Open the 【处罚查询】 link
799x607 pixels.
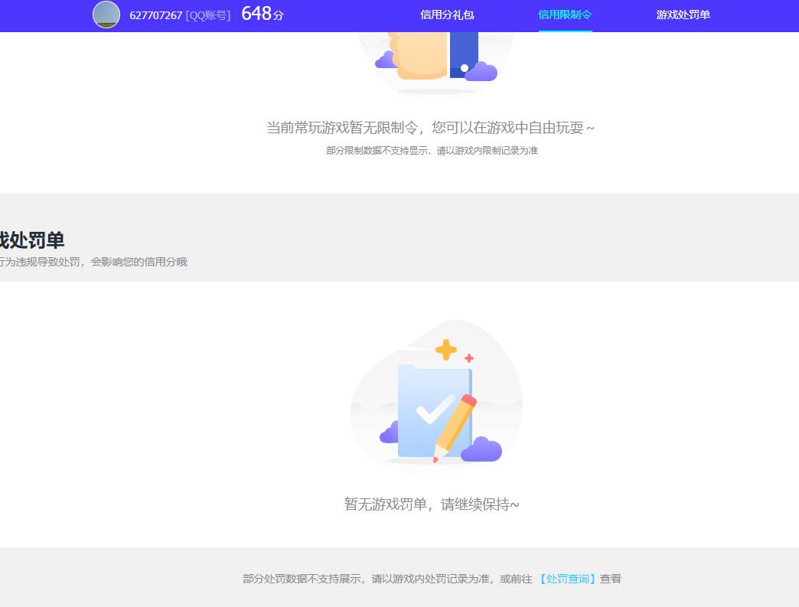tap(566, 579)
